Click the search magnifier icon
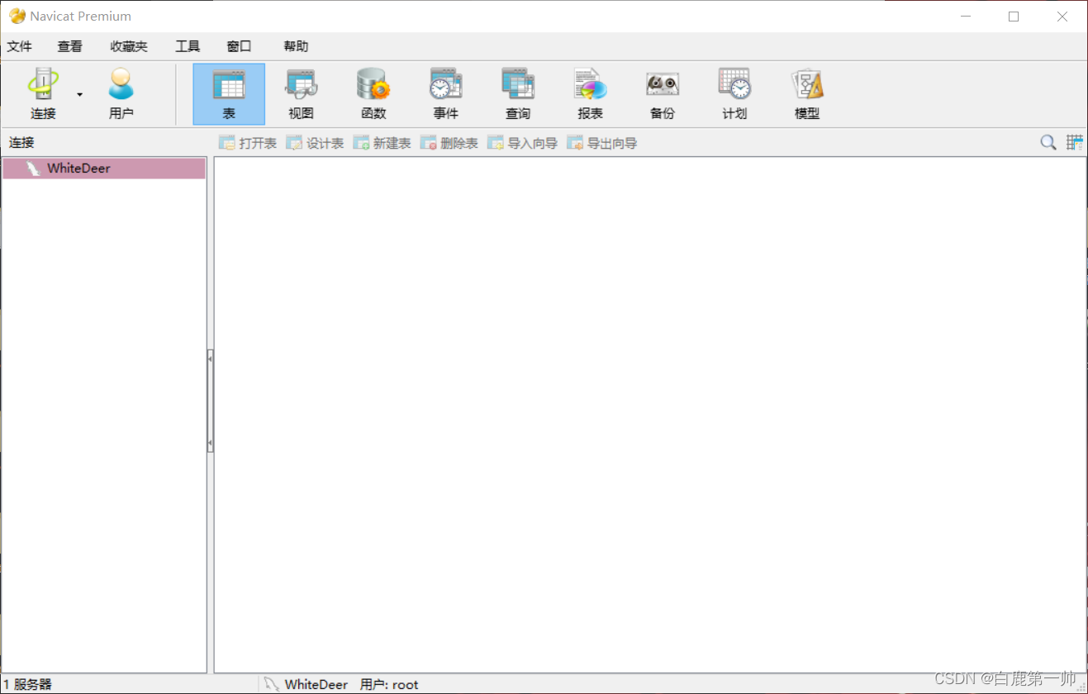The image size is (1088, 694). (x=1048, y=142)
